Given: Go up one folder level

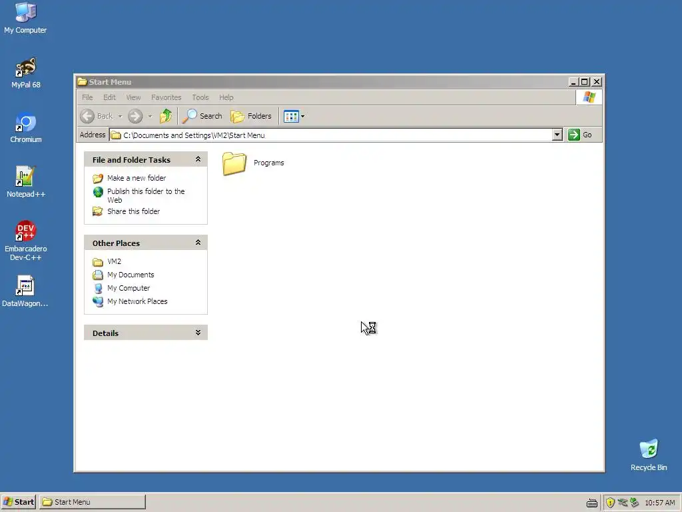Looking at the screenshot, I should tap(166, 116).
